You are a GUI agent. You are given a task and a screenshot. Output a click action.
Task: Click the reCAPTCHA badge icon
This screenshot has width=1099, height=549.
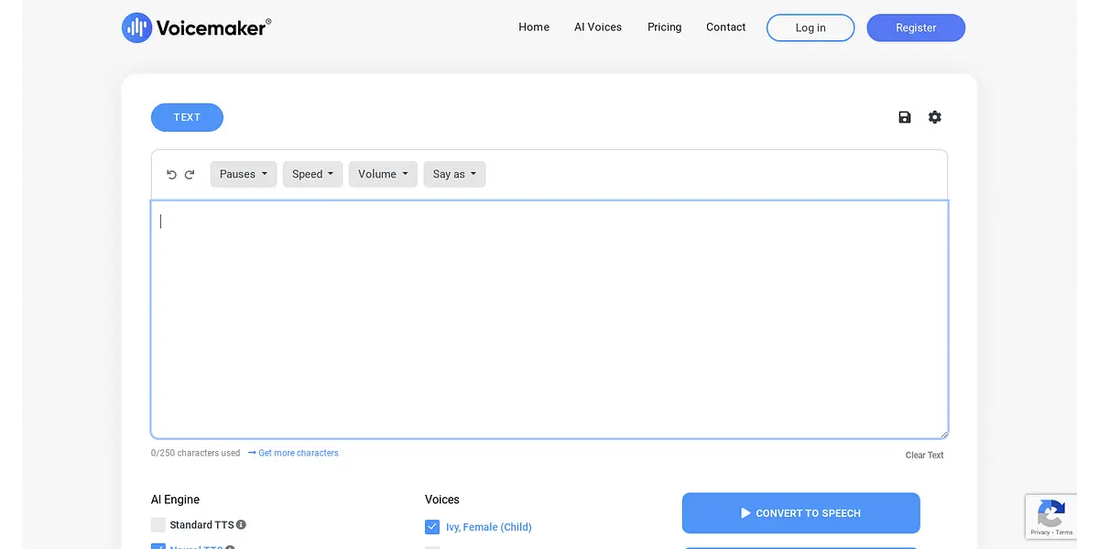[1050, 511]
